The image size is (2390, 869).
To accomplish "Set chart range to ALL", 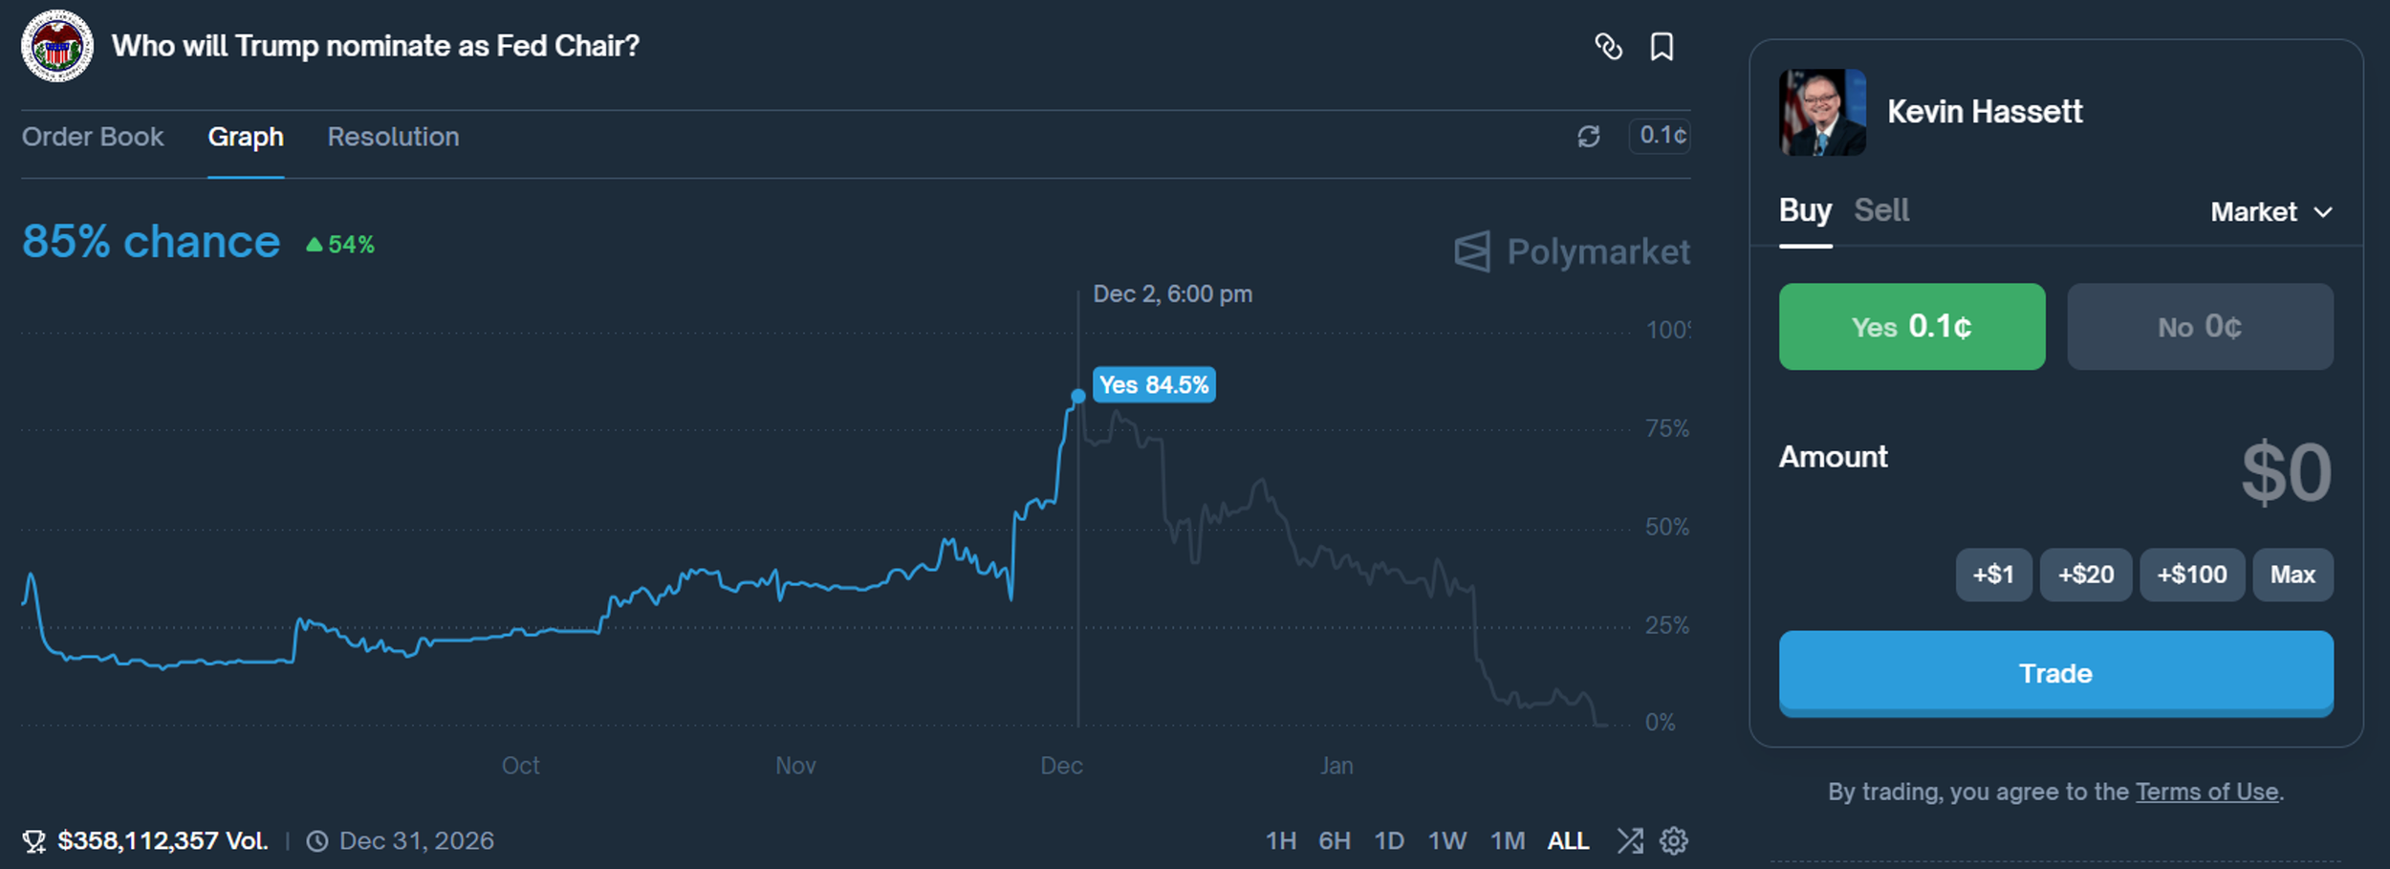I will click(x=1568, y=841).
